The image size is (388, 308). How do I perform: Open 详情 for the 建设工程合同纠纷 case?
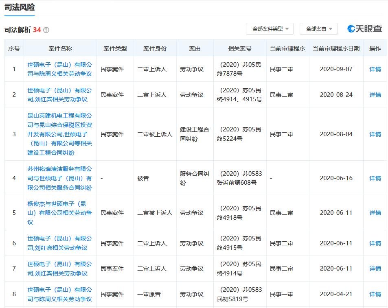point(374,134)
